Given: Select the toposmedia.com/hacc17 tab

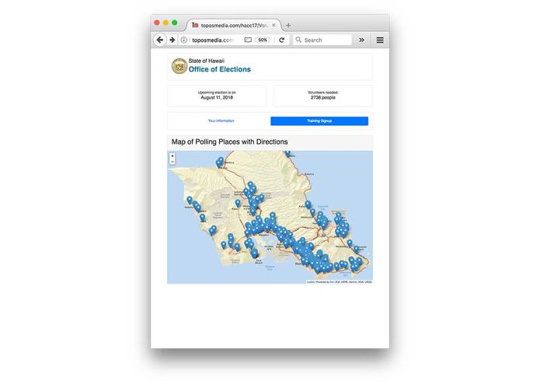Looking at the screenshot, I should (x=234, y=25).
